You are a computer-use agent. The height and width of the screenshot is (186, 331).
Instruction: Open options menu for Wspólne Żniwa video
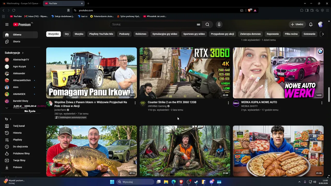click(135, 103)
